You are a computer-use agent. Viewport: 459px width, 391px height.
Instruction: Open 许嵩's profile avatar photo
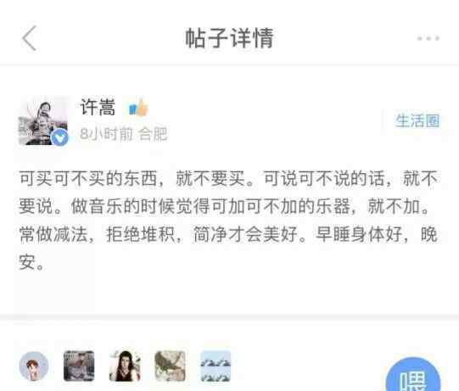43,120
